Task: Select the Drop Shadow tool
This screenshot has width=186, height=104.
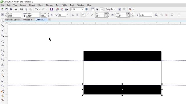Action: click(3, 81)
